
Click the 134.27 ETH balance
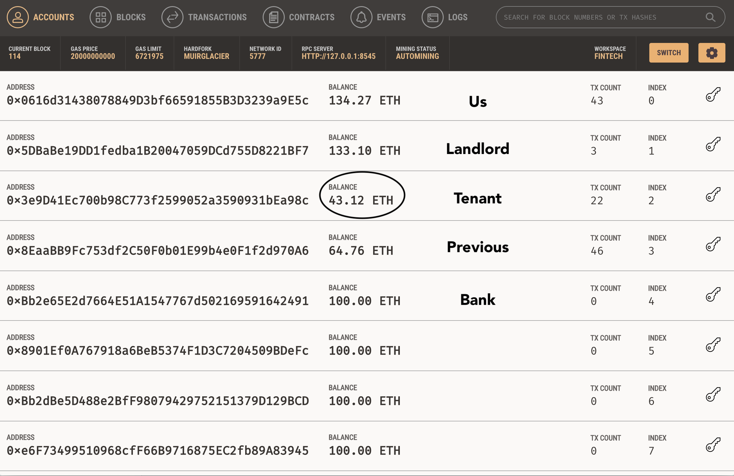tap(365, 101)
